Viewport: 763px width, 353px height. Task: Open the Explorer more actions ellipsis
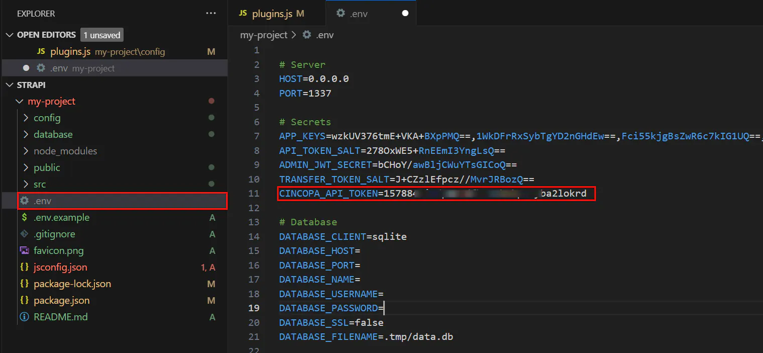(211, 14)
